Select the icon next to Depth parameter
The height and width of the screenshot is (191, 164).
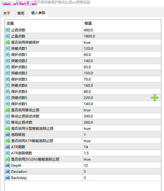(7, 166)
